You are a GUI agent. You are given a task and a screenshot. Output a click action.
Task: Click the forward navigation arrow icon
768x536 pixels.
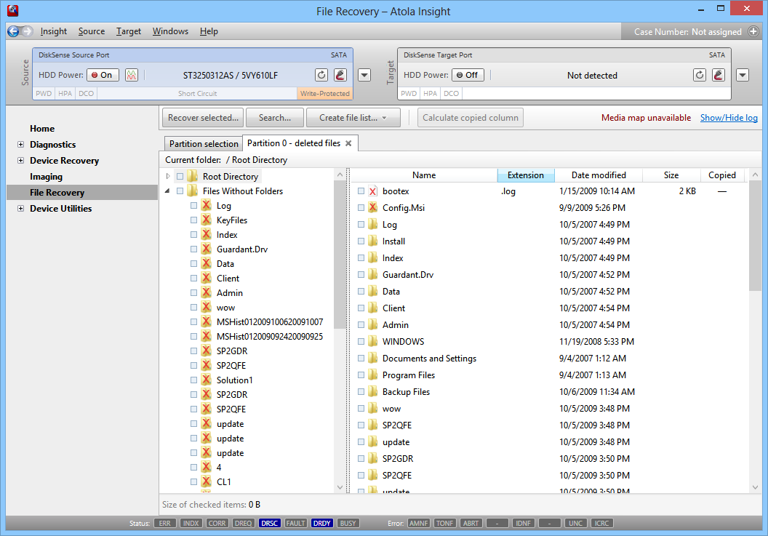[x=28, y=31]
